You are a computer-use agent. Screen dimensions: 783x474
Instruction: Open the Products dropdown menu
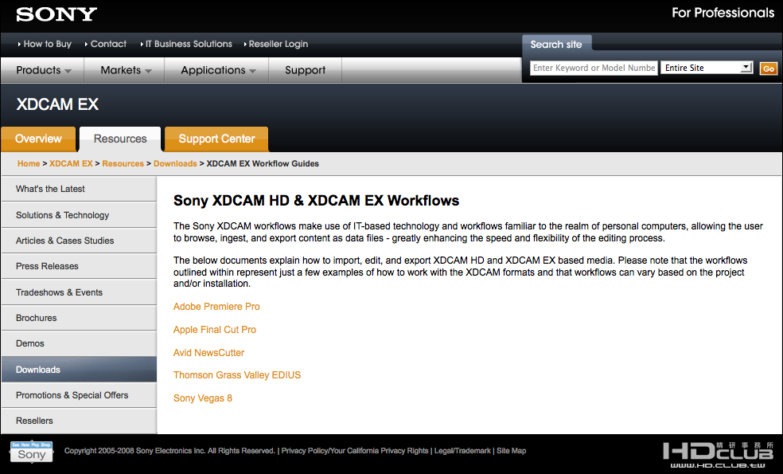[x=43, y=70]
